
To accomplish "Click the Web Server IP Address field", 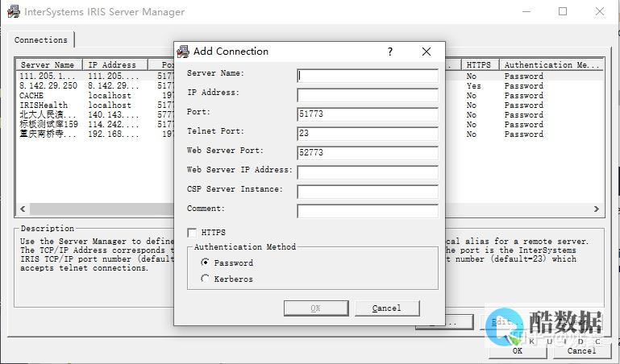I will click(x=368, y=172).
